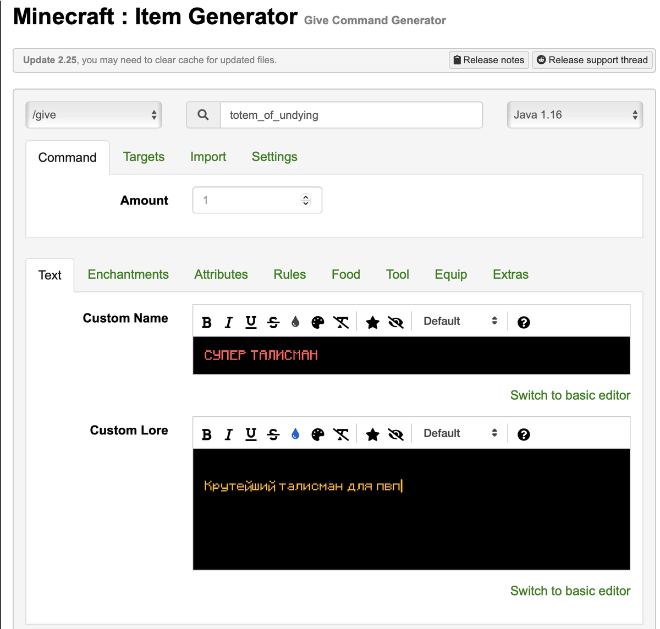660x629 pixels.
Task: Open the Food tab
Action: click(346, 274)
